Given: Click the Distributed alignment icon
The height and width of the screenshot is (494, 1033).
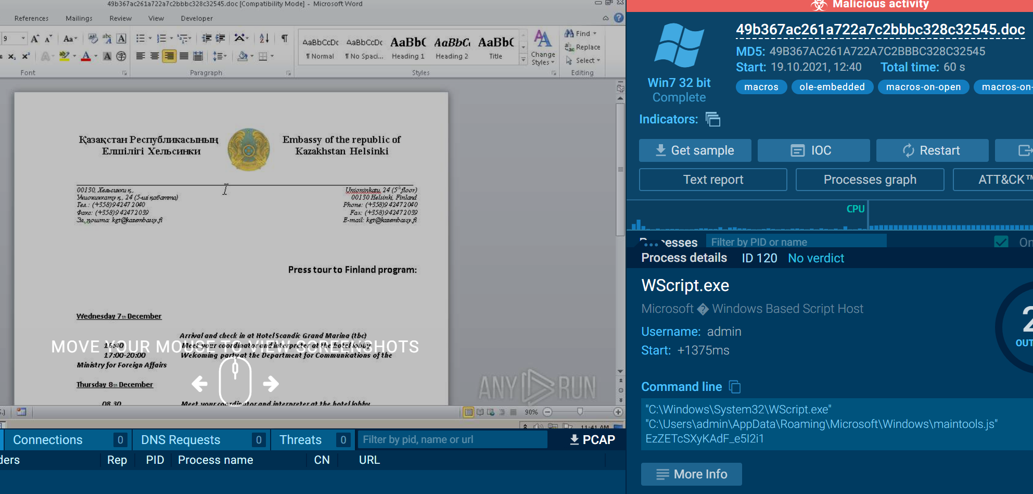Looking at the screenshot, I should 198,56.
